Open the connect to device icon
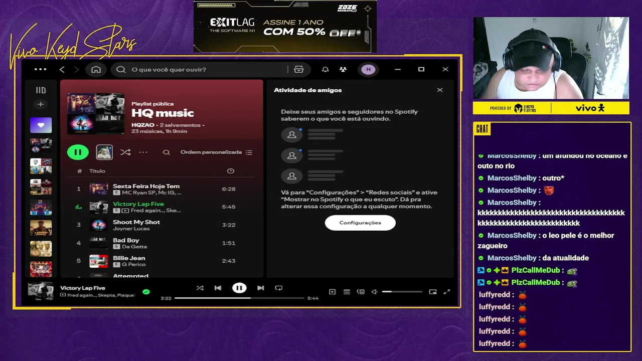 pyautogui.click(x=361, y=292)
